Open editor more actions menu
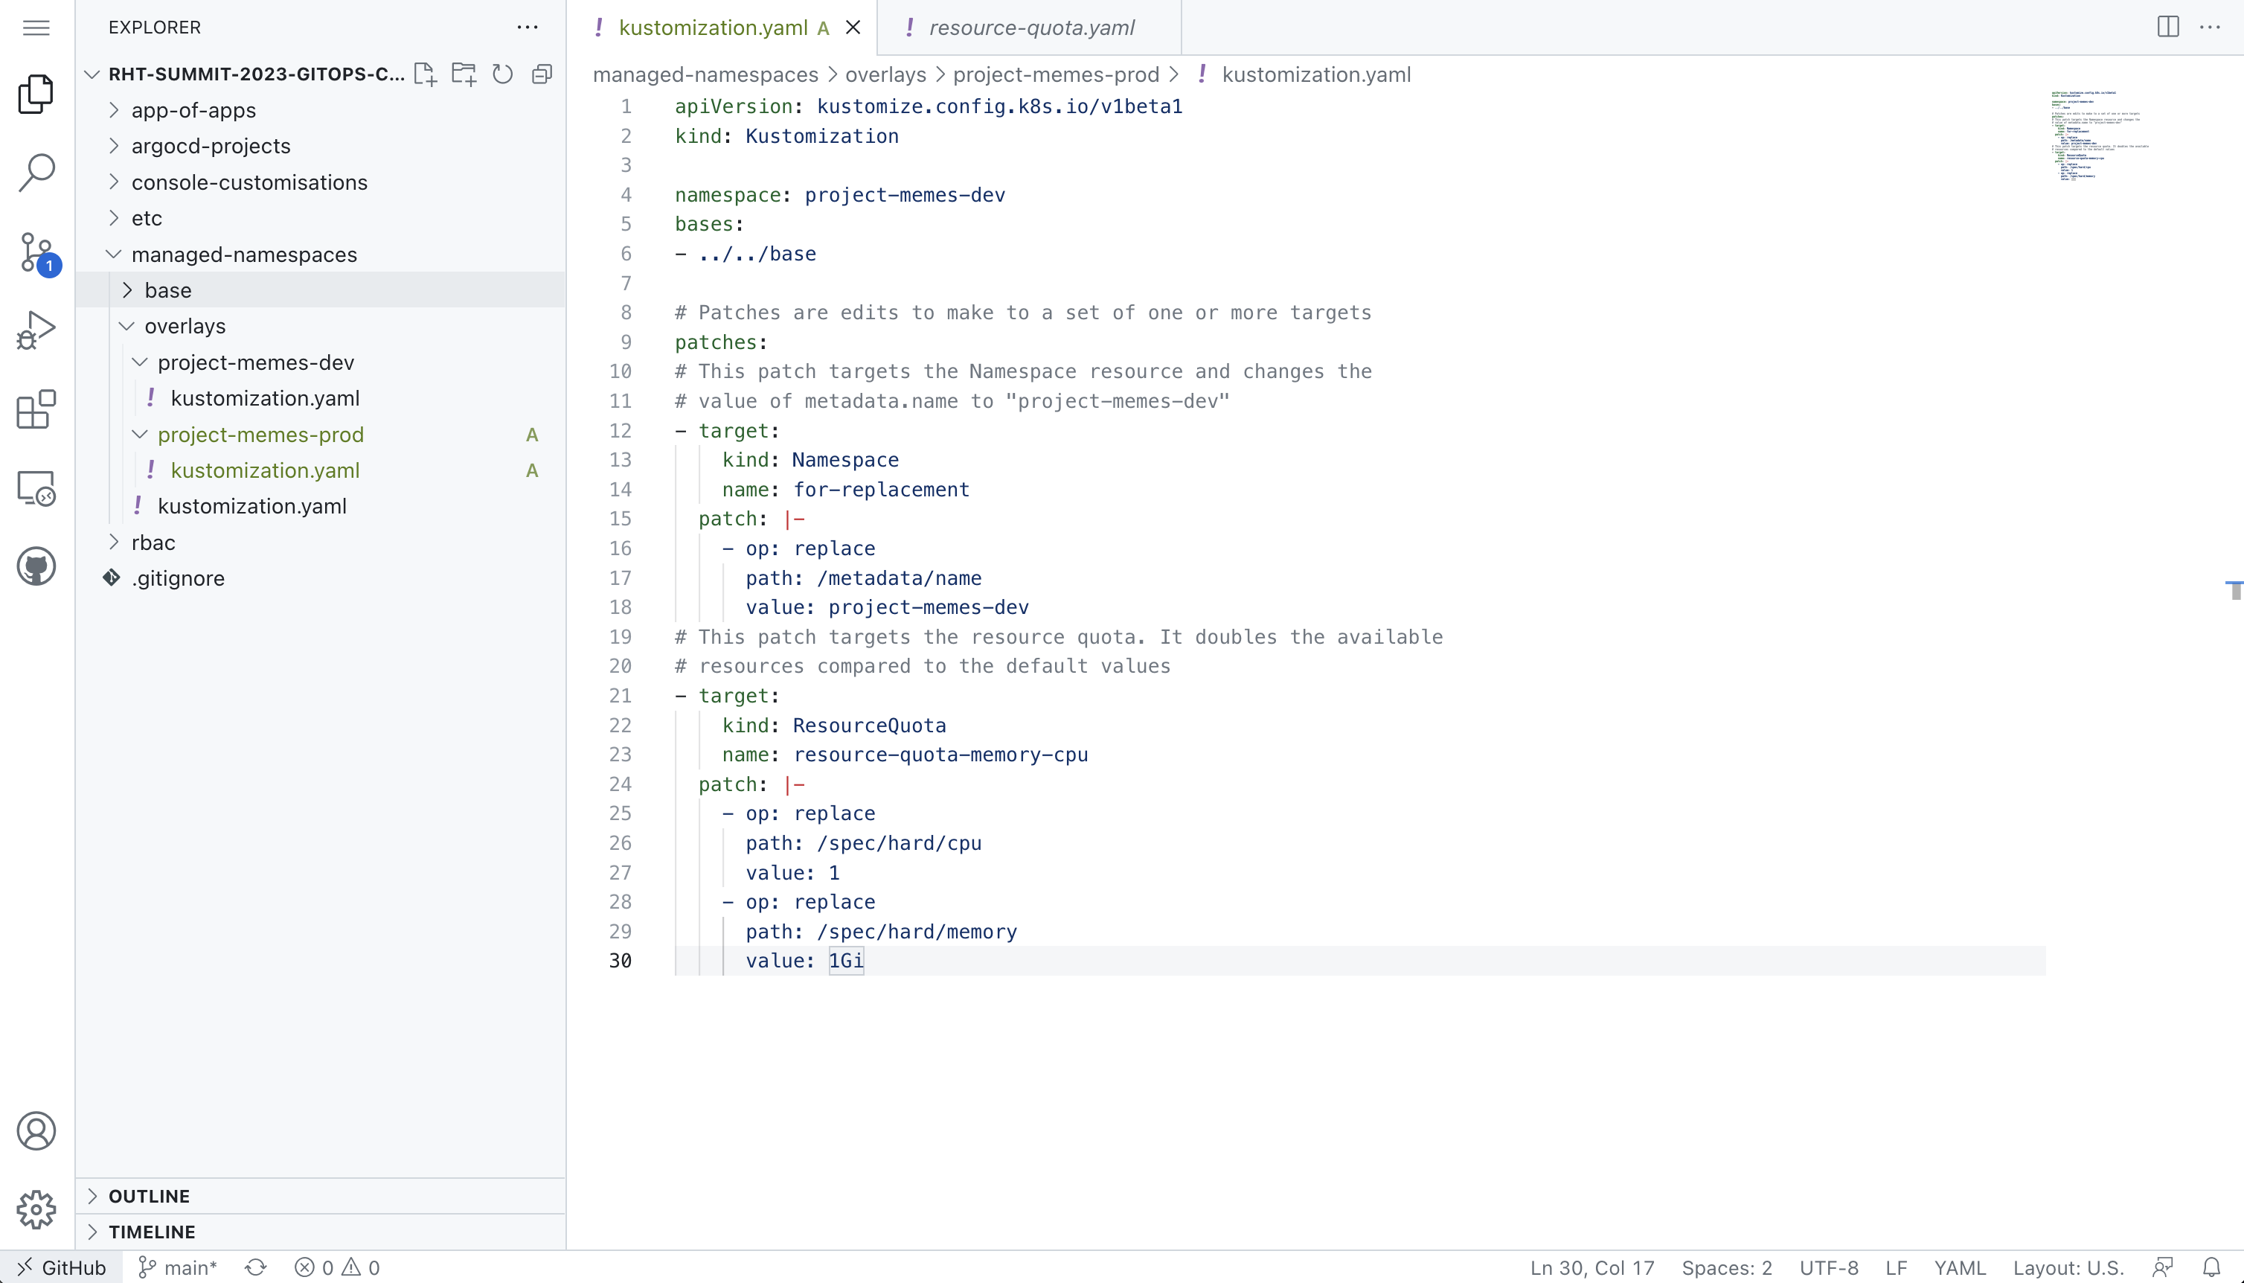The width and height of the screenshot is (2244, 1283). (2211, 27)
